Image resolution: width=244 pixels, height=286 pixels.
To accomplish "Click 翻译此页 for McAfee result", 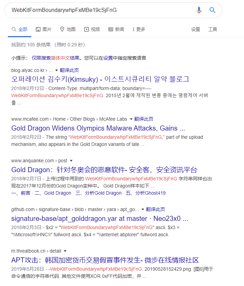I will coord(144,119).
